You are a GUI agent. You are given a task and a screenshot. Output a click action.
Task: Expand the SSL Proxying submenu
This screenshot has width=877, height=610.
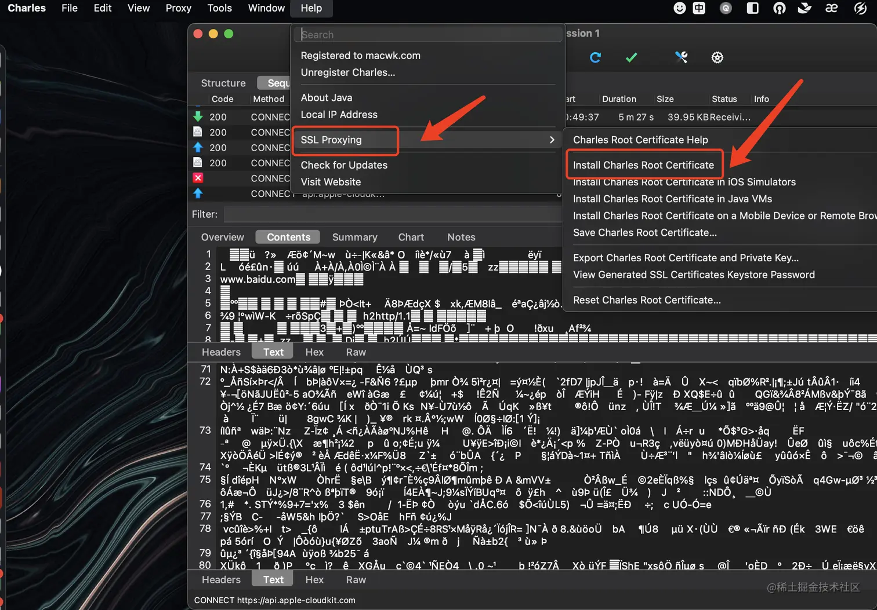coord(428,140)
